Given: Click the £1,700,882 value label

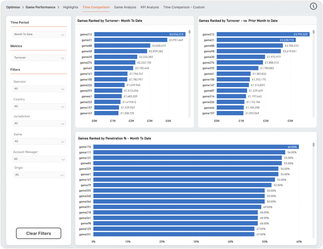Looking at the screenshot, I should pos(267,68).
